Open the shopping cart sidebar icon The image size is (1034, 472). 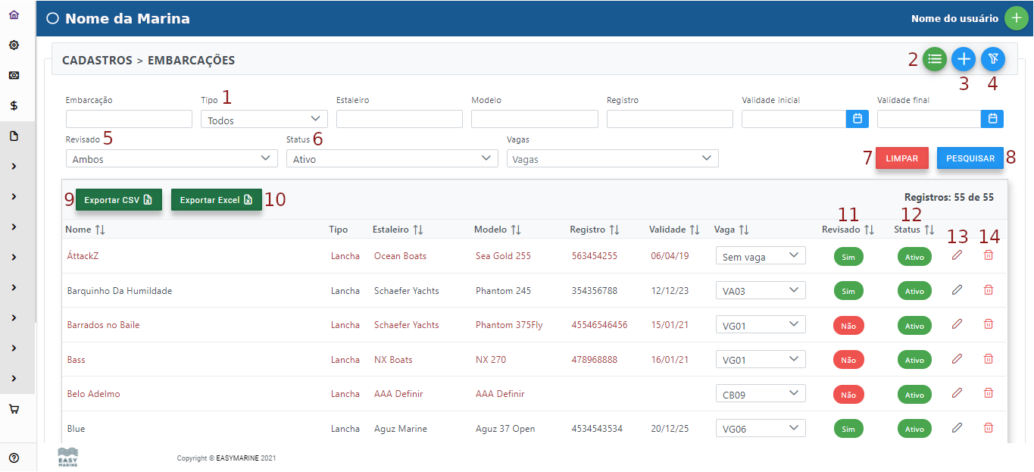pyautogui.click(x=14, y=409)
